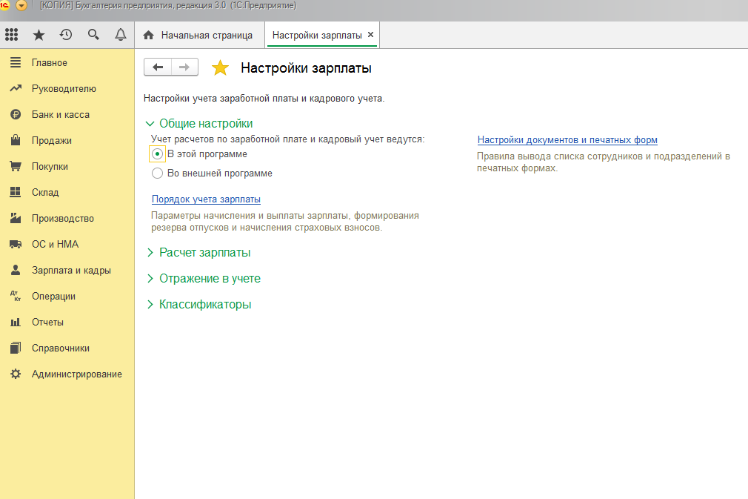748x499 pixels.
Task: Switch to the 'Начальная страница' tab
Action: (198, 36)
